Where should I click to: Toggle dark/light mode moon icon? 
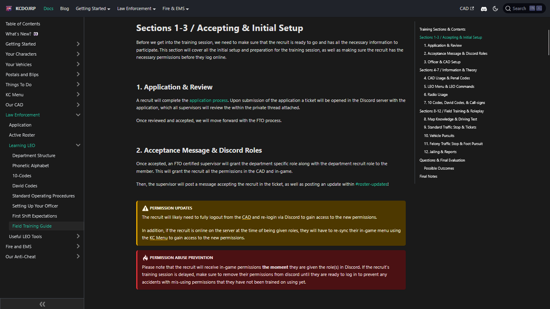coord(495,8)
